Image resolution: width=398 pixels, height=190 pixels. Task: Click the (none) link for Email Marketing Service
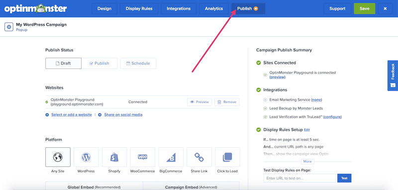coord(316,100)
